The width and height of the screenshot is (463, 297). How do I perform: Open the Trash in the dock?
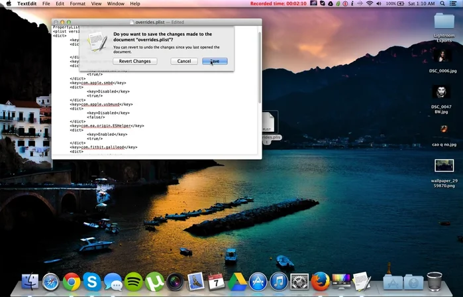point(435,282)
